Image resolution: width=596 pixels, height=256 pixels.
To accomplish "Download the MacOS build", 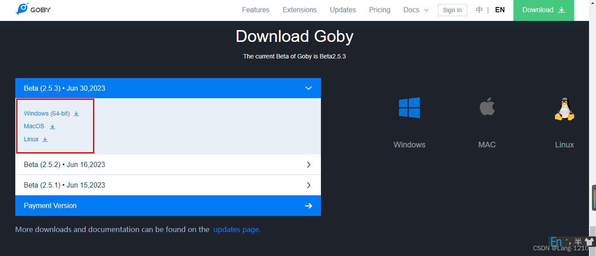I will [x=34, y=126].
